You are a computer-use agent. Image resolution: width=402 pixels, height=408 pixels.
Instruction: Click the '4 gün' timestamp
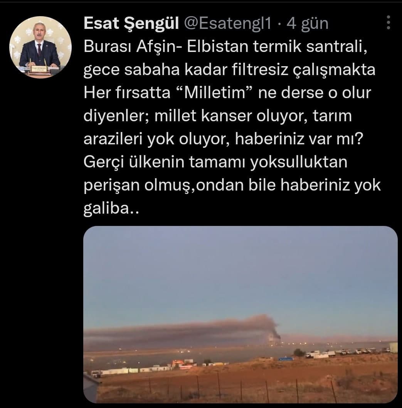pyautogui.click(x=308, y=23)
